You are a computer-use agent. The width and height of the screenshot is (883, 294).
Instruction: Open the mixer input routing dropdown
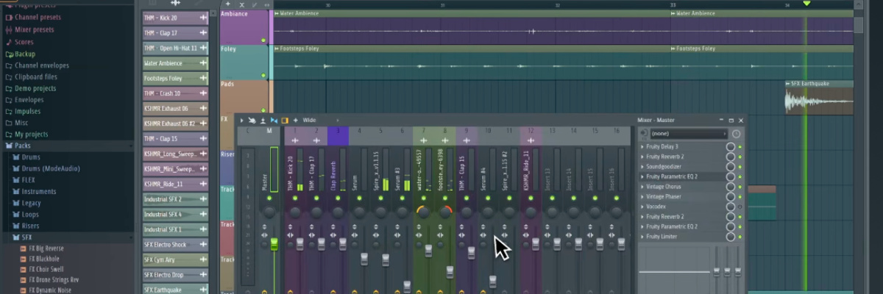click(689, 134)
